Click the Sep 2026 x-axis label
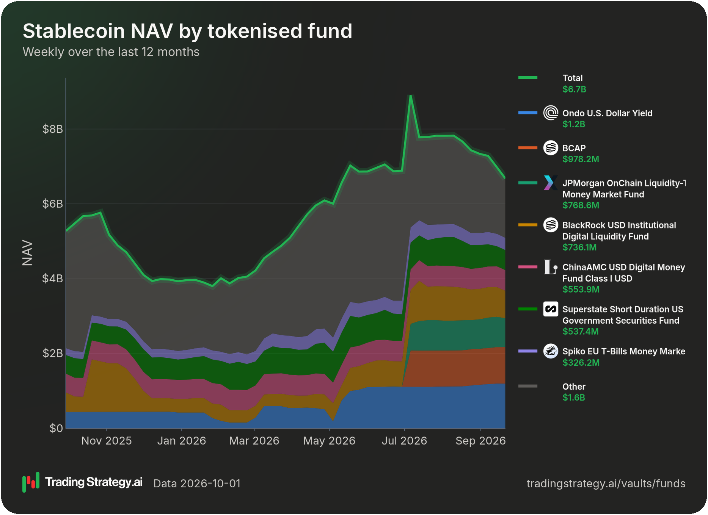Screen dimensions: 708x515 pyautogui.click(x=480, y=441)
